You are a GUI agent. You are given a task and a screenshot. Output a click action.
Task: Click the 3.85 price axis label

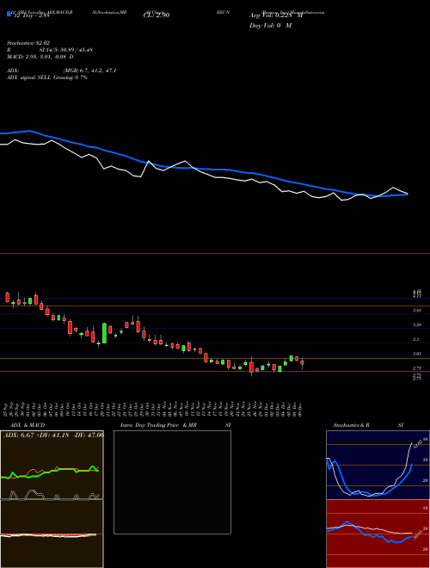[x=417, y=311]
